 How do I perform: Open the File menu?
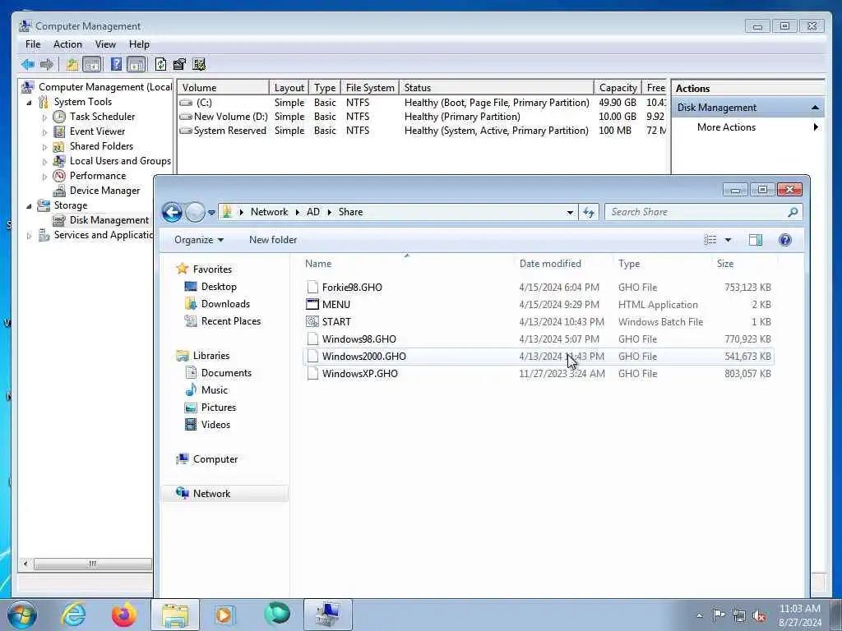(33, 44)
